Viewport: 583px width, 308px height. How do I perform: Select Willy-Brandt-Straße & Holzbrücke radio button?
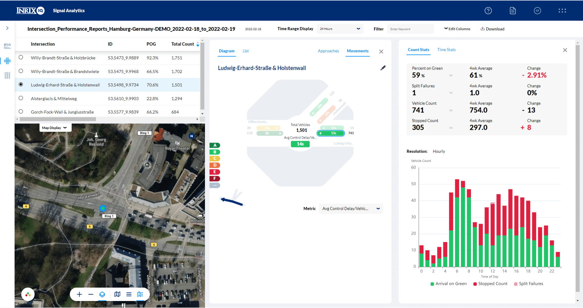pos(21,57)
